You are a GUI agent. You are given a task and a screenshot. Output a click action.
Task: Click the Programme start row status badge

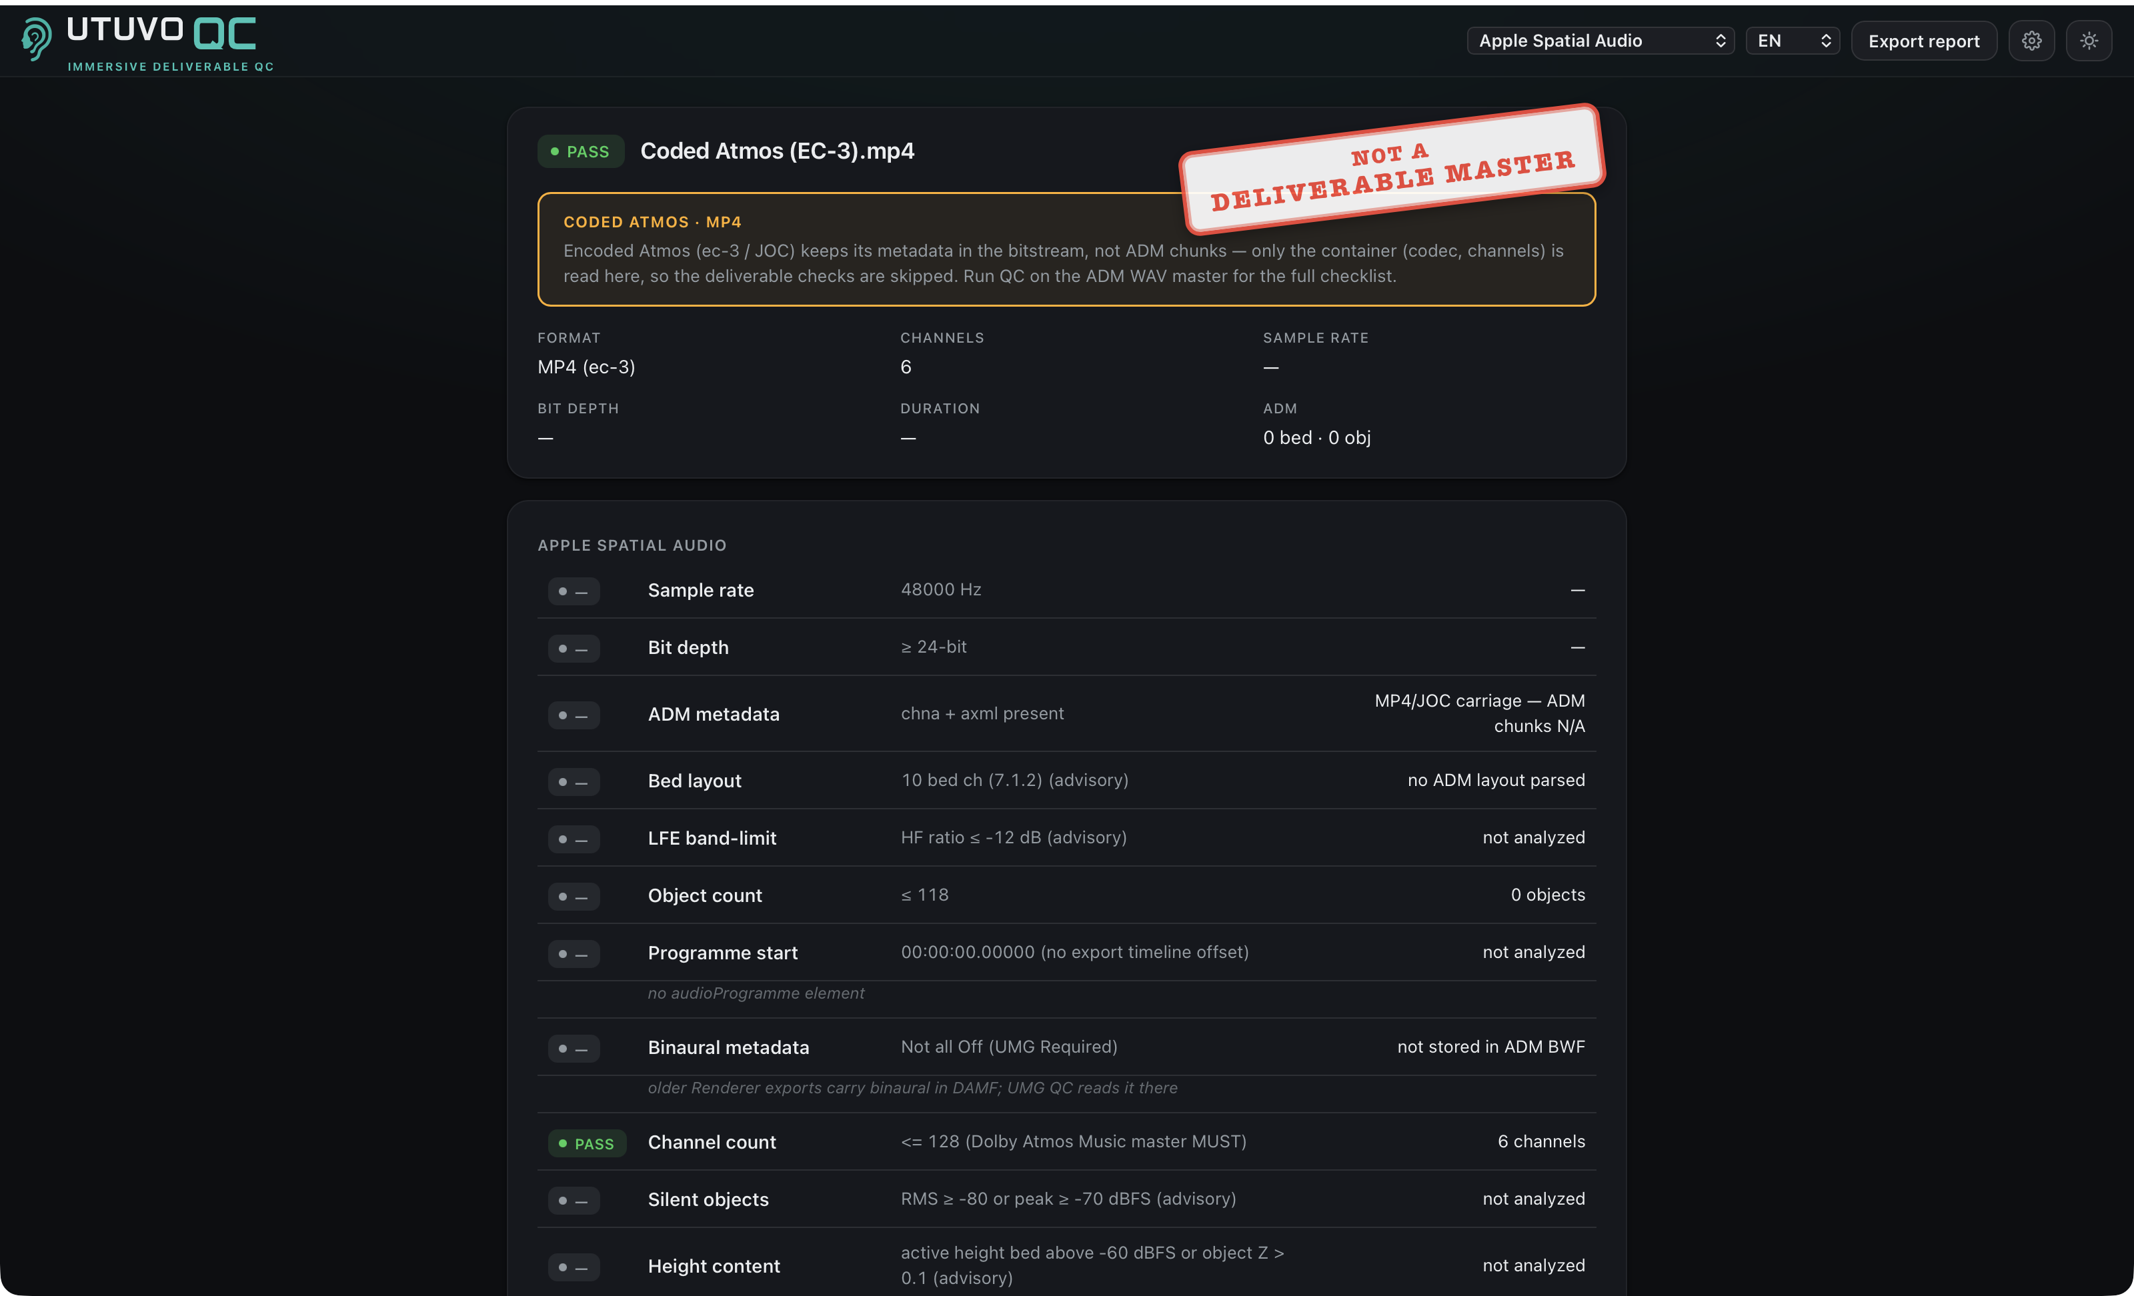[574, 953]
